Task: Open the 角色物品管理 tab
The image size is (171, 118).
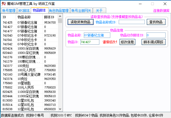Action: click(59, 11)
